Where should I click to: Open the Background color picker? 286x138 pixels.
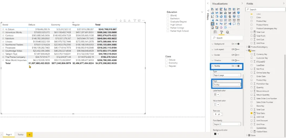pos(216,134)
